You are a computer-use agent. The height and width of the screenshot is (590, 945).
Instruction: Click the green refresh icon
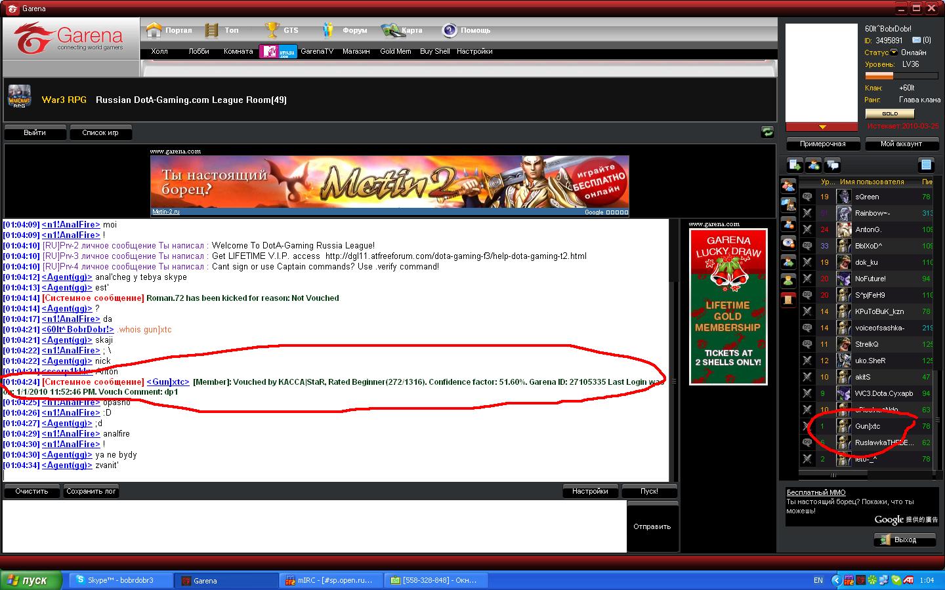[x=767, y=132]
